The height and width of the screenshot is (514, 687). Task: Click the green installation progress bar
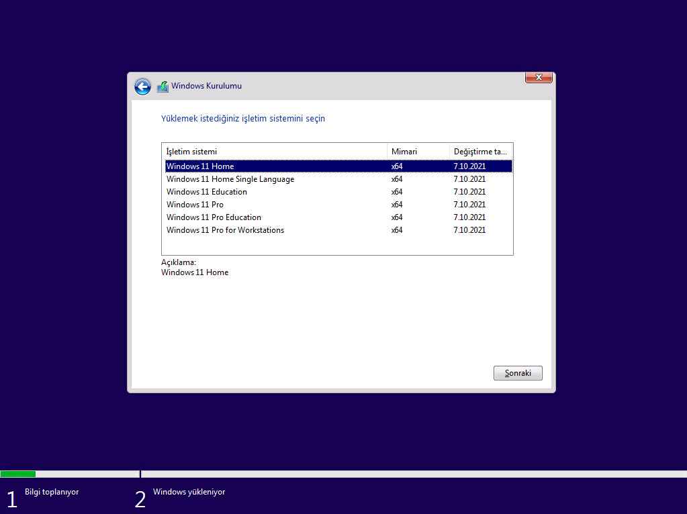18,474
